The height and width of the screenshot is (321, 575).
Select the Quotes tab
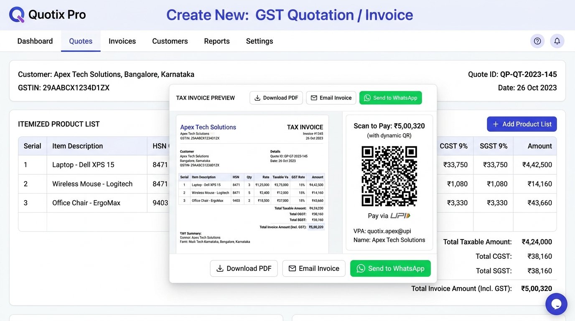(x=81, y=41)
